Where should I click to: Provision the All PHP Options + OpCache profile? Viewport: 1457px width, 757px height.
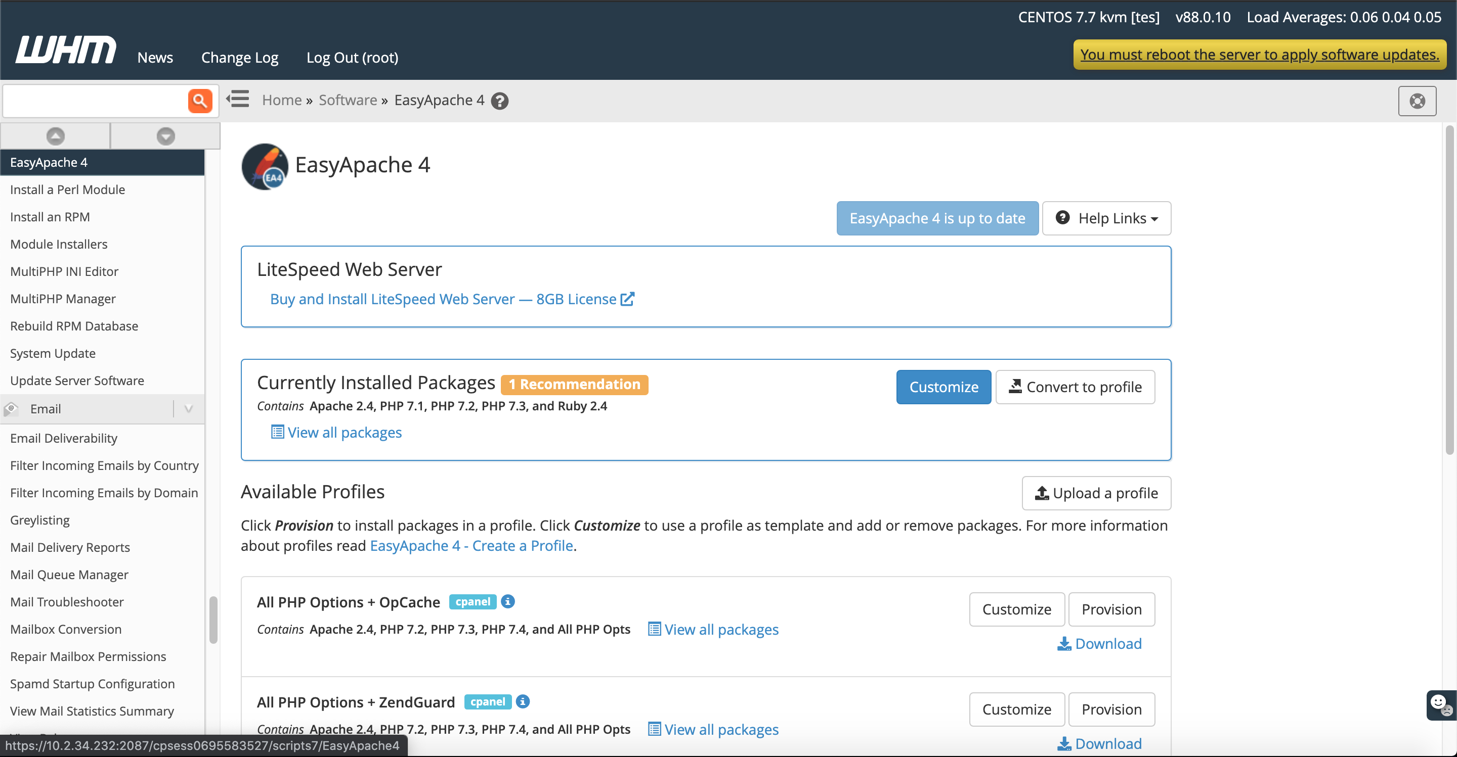click(x=1111, y=609)
